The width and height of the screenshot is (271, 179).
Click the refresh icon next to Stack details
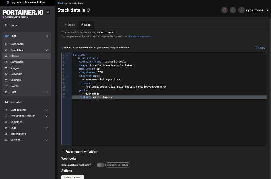pos(88,10)
